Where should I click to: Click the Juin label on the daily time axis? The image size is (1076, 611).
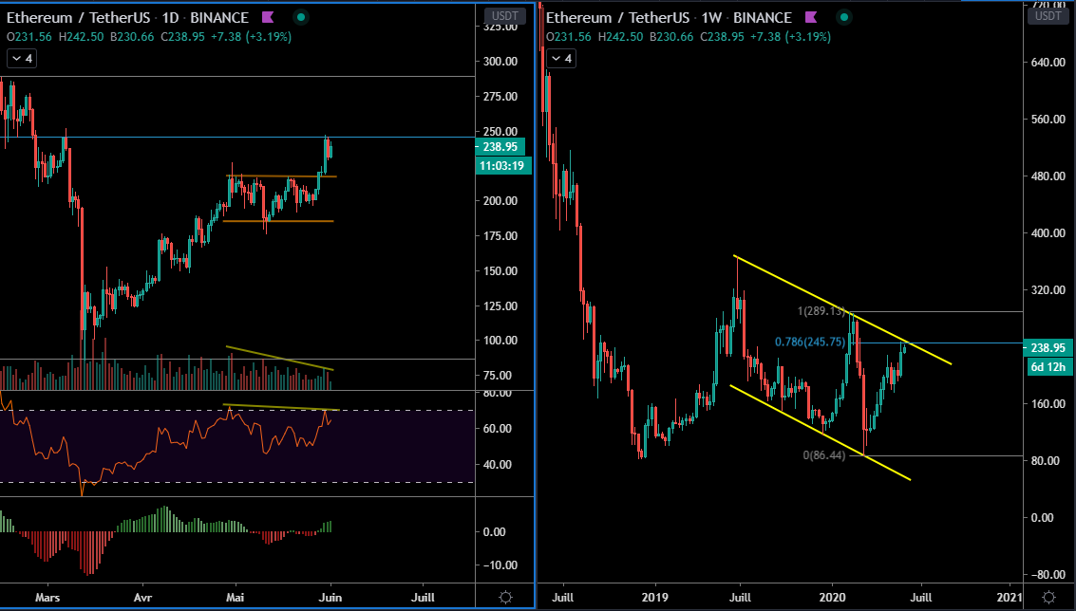click(x=330, y=599)
